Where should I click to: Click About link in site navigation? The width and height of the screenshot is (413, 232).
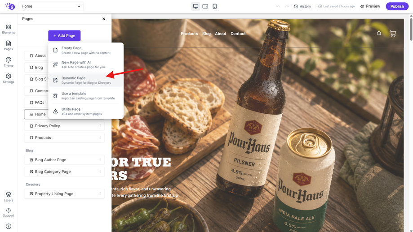pyautogui.click(x=221, y=34)
